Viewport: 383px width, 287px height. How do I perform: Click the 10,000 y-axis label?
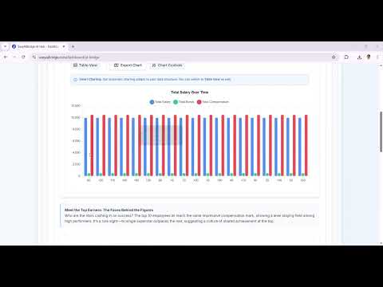tap(76, 117)
